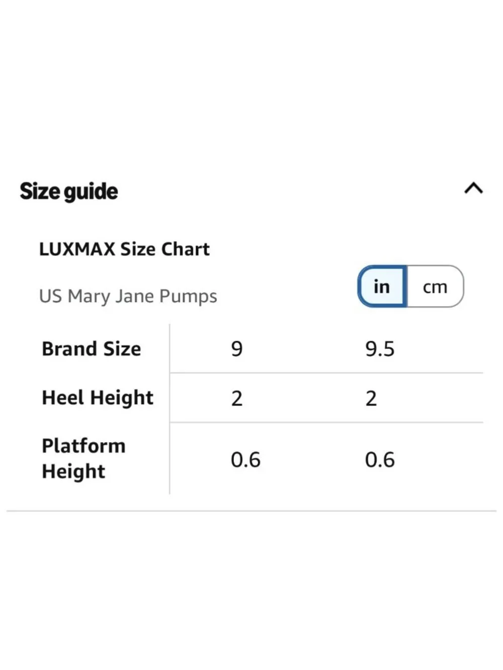
Task: Click brand size 9 cell
Action: (x=237, y=349)
